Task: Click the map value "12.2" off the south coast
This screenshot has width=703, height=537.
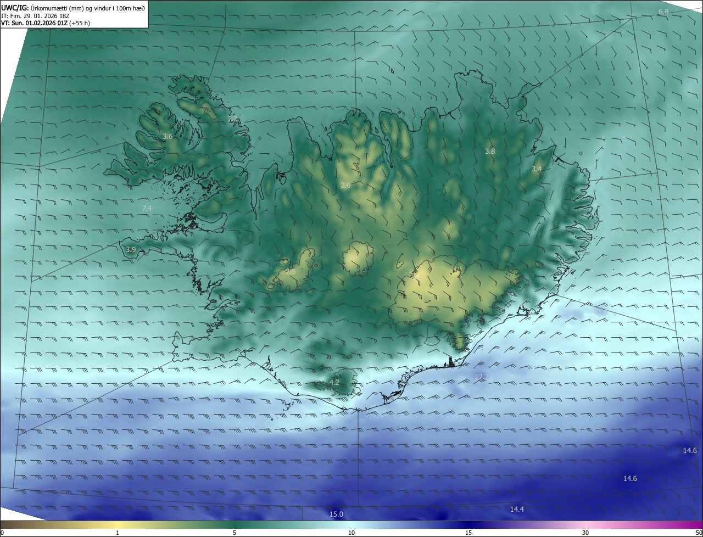Action: tap(482, 377)
